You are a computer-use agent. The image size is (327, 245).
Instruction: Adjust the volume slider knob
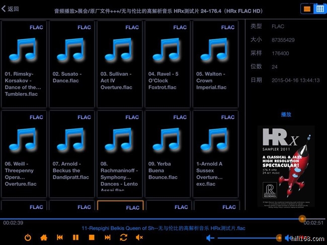(x=279, y=237)
